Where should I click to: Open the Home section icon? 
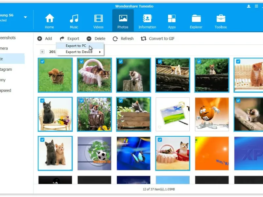[50, 18]
